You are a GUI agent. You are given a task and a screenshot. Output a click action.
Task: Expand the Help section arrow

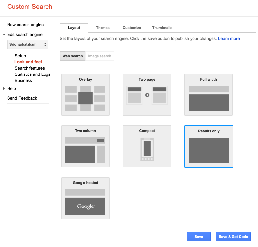4,88
